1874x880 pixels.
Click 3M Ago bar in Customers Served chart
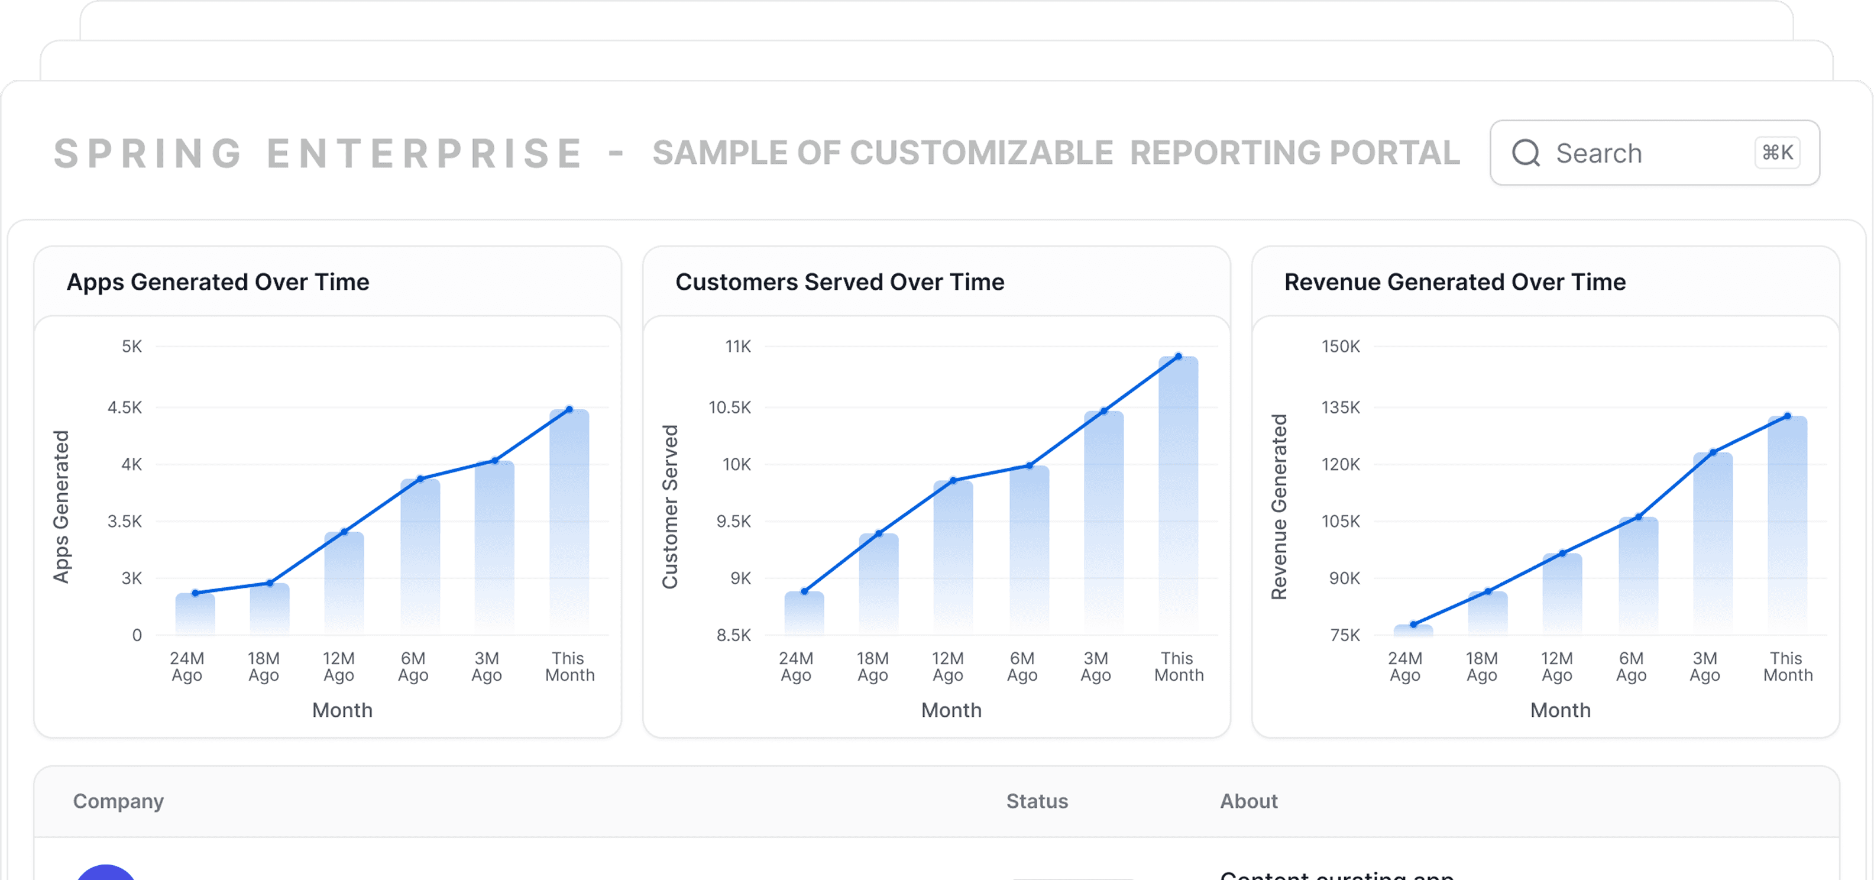point(1103,523)
